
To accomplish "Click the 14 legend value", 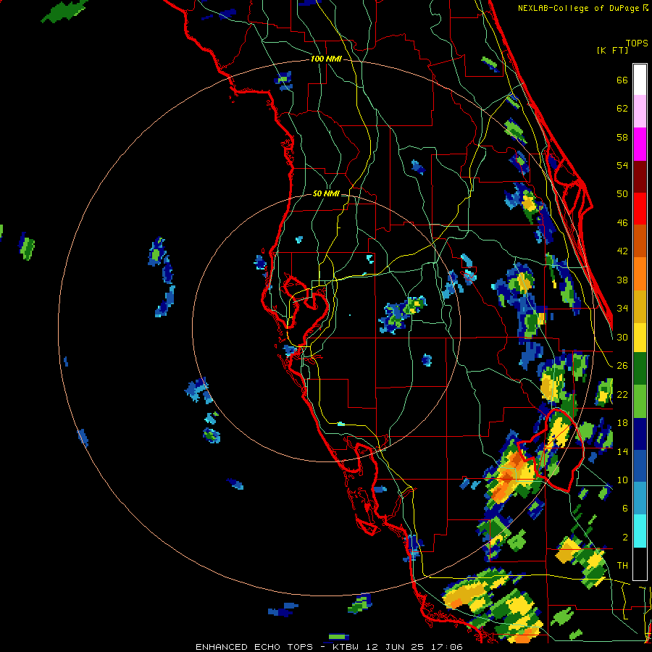I will 622,451.
